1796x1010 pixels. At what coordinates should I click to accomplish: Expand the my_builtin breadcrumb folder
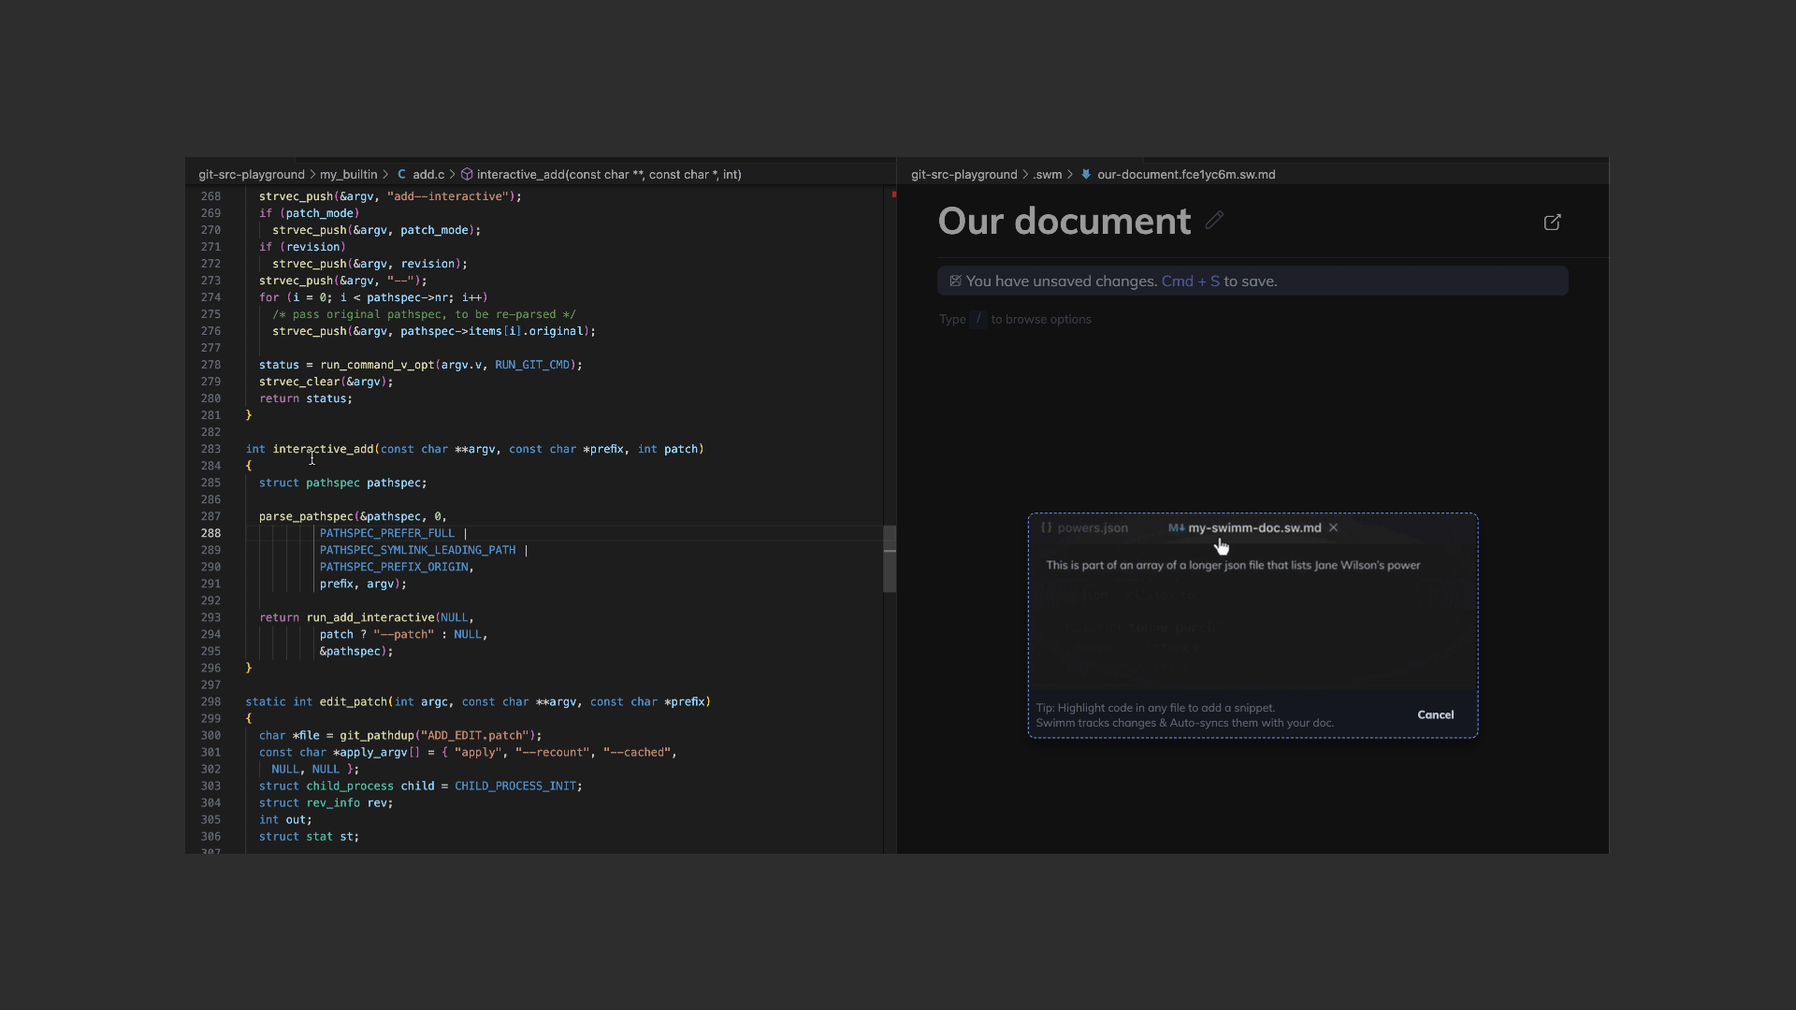(x=348, y=175)
